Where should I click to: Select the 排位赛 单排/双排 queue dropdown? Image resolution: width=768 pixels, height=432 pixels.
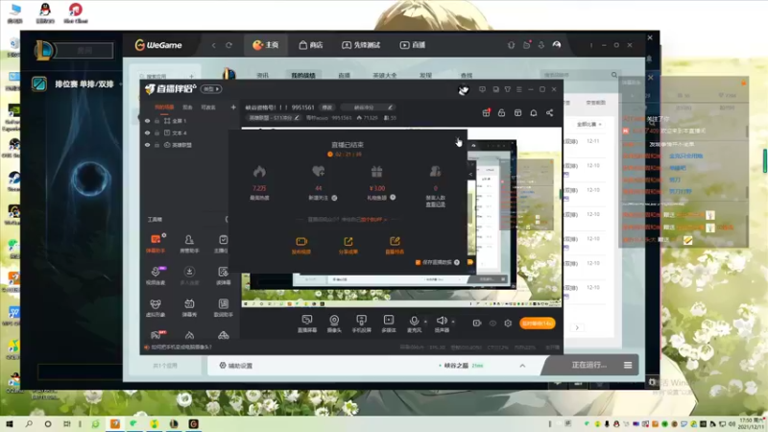[x=84, y=84]
